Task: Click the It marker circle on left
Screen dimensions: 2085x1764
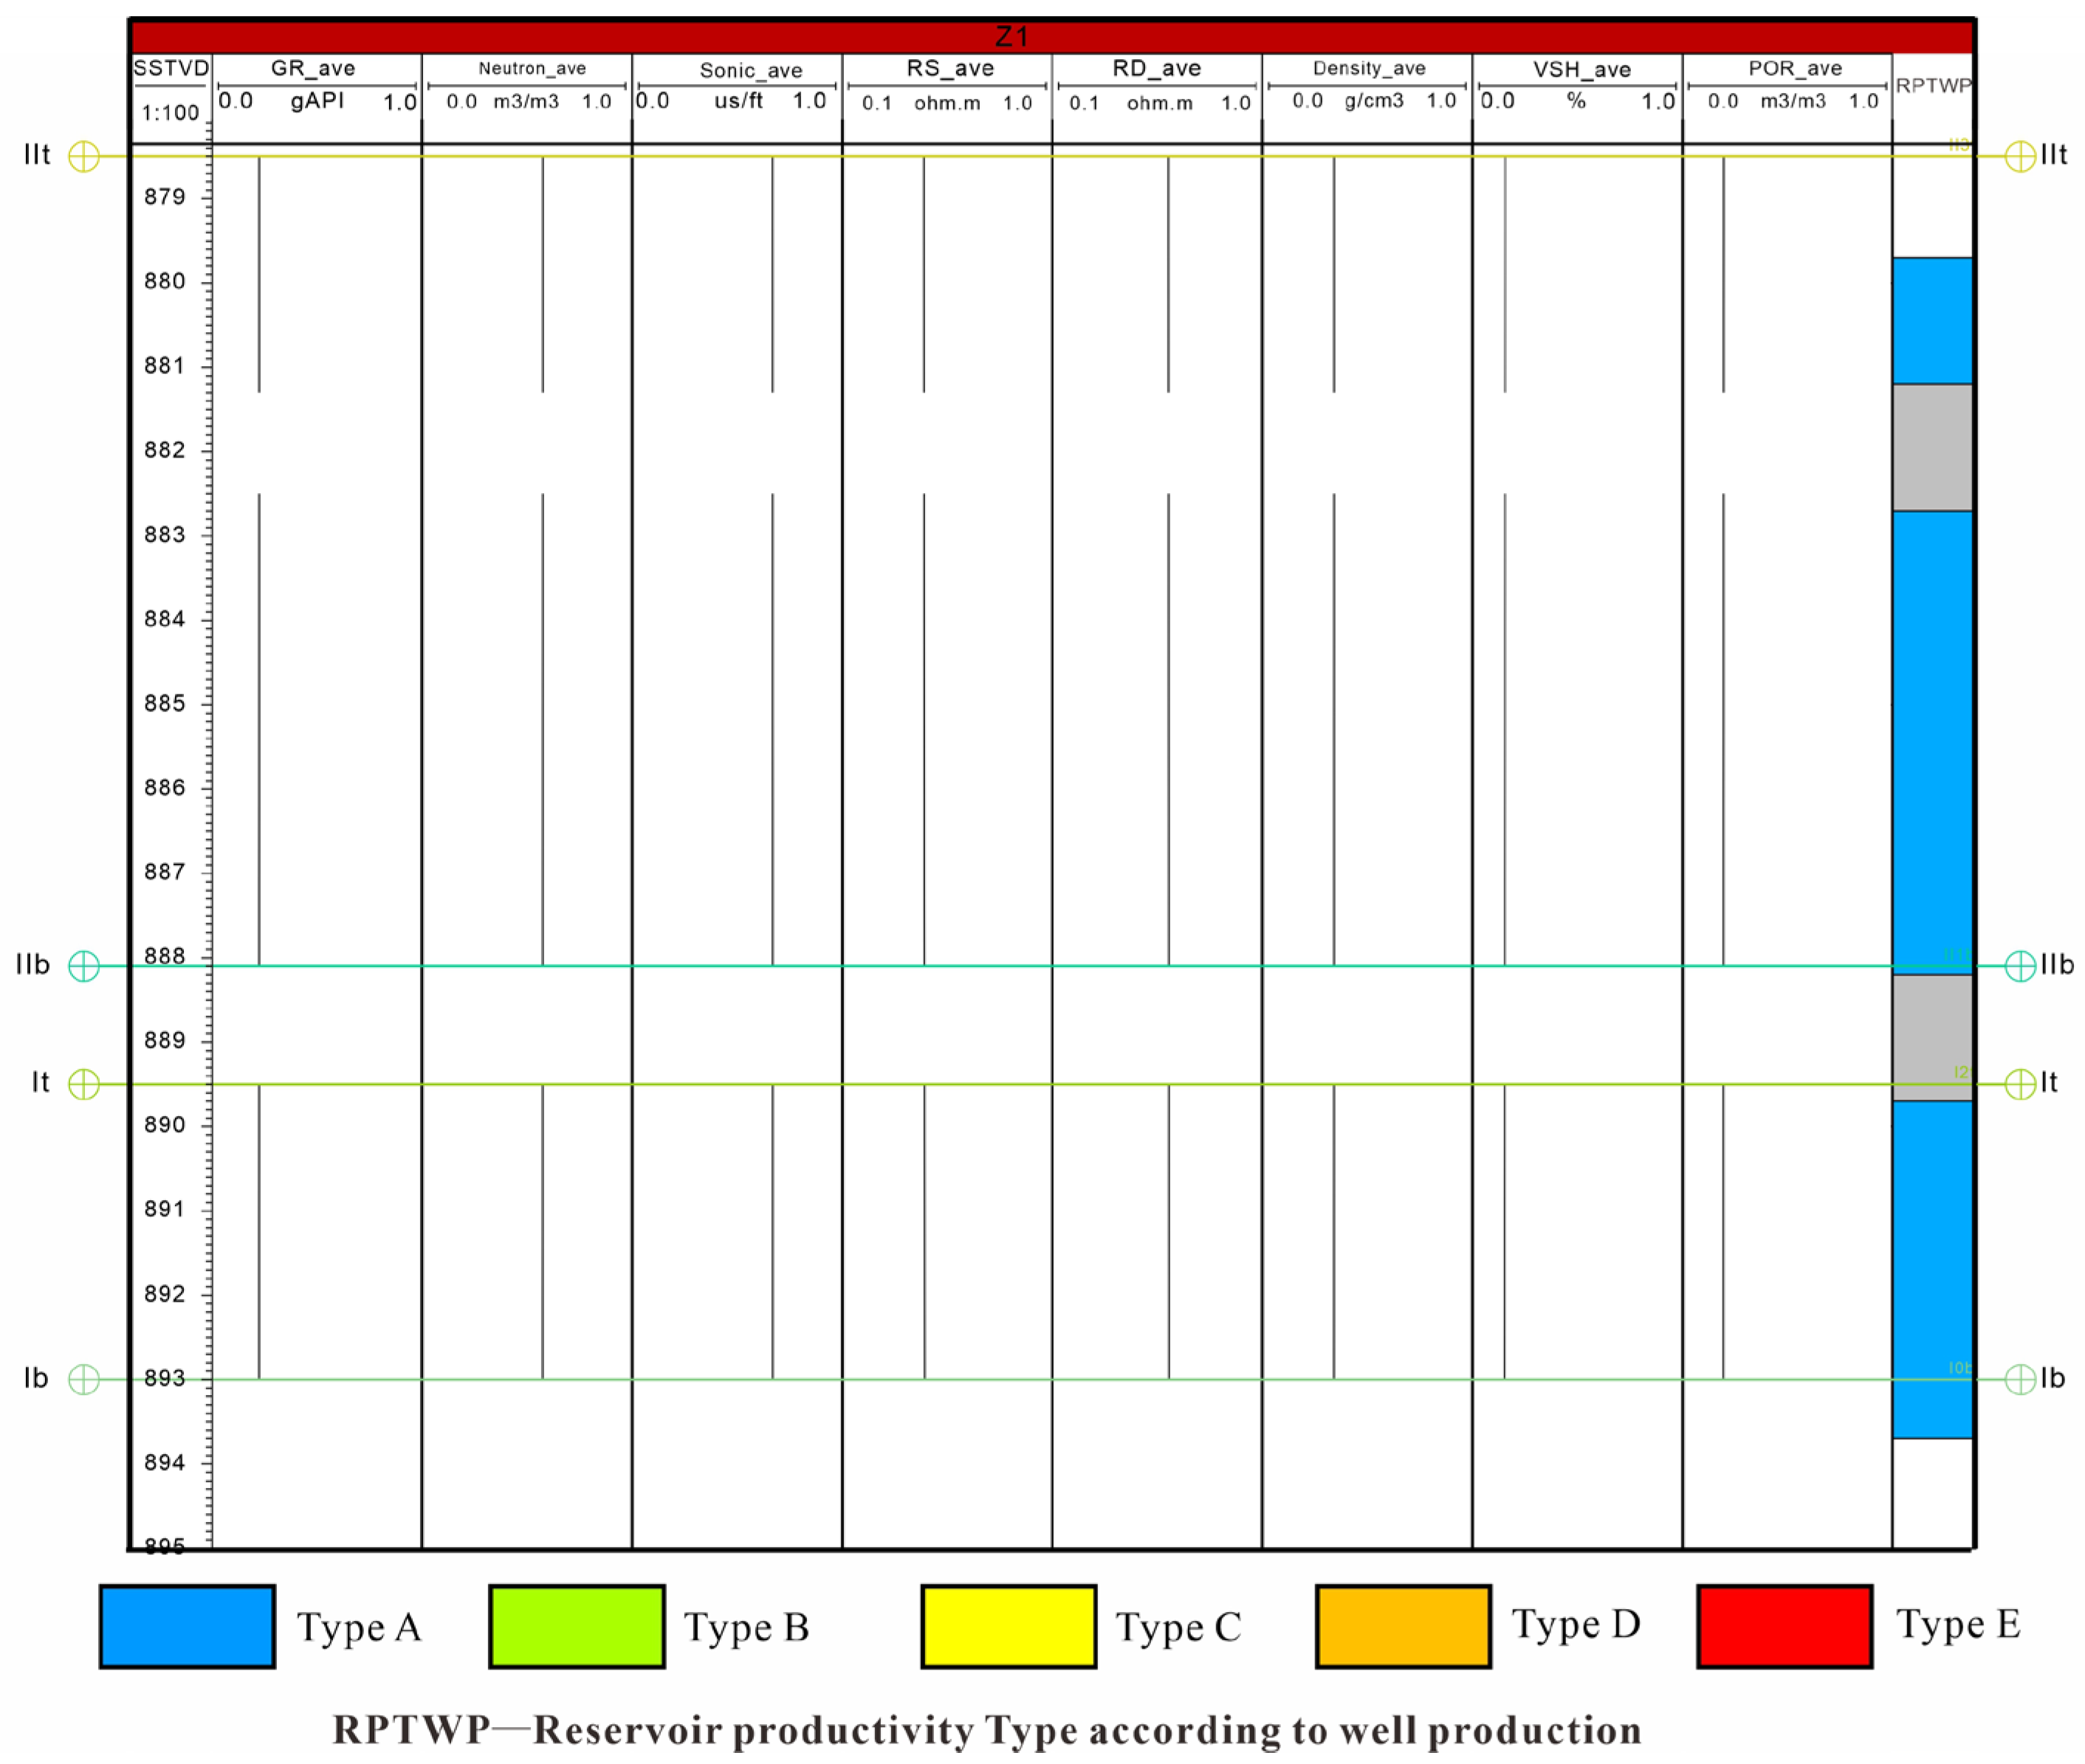Action: pos(84,1084)
